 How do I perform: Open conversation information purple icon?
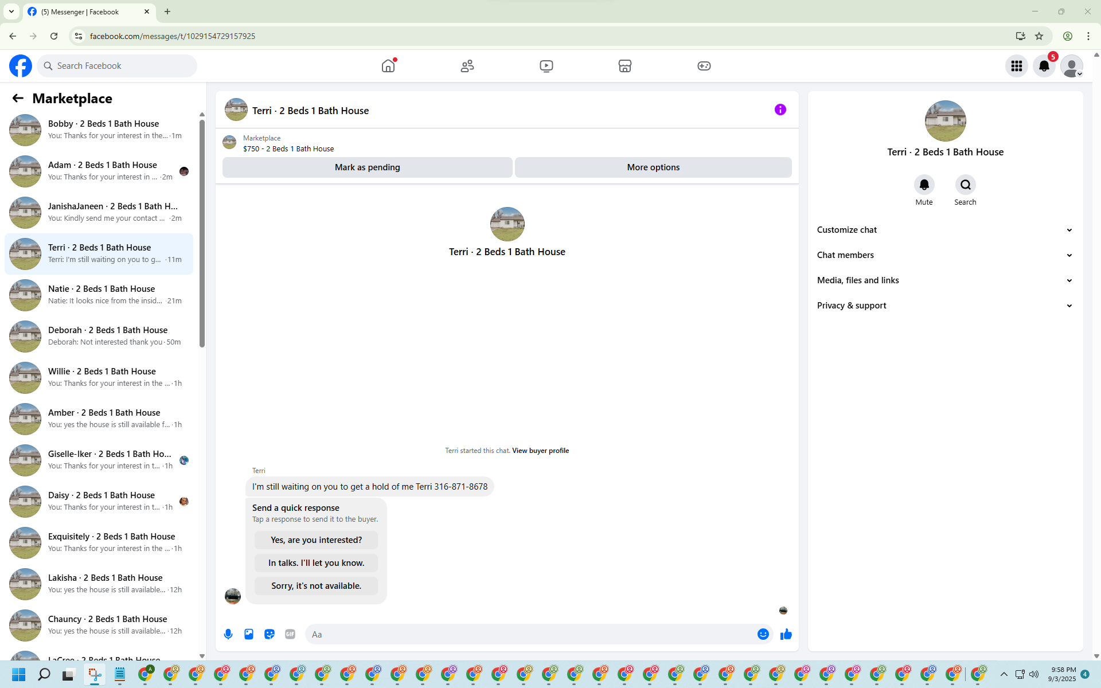point(780,110)
